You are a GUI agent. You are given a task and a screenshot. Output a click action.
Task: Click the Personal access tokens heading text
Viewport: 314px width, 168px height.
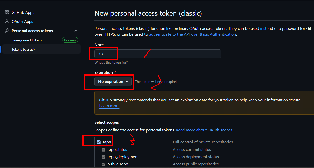tap(32, 31)
